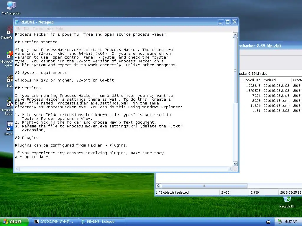
Task: Switch to the 7-Zip C:\DOCUME~1 taskbar button
Action: pos(54,222)
